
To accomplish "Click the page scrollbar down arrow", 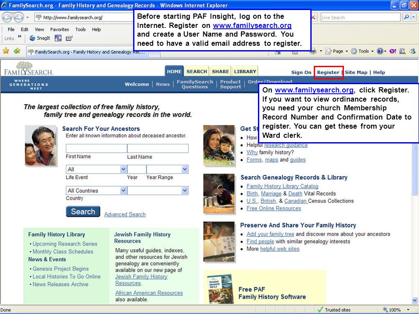I will pos(415,300).
